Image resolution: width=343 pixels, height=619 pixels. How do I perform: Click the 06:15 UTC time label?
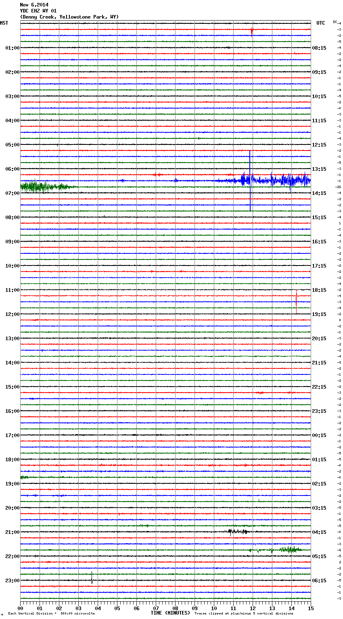319,581
